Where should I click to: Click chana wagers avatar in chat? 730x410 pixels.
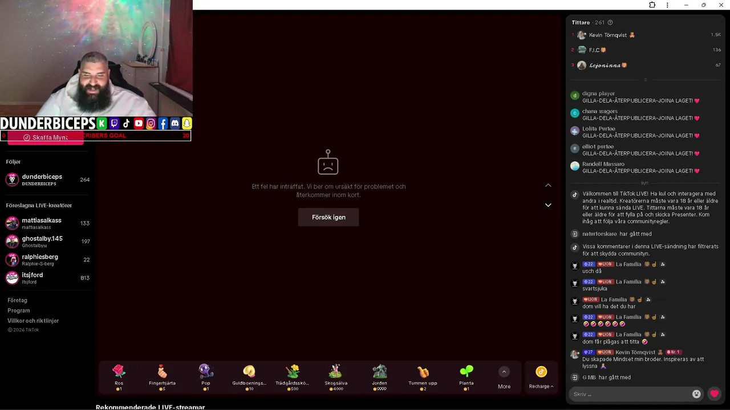(x=575, y=113)
